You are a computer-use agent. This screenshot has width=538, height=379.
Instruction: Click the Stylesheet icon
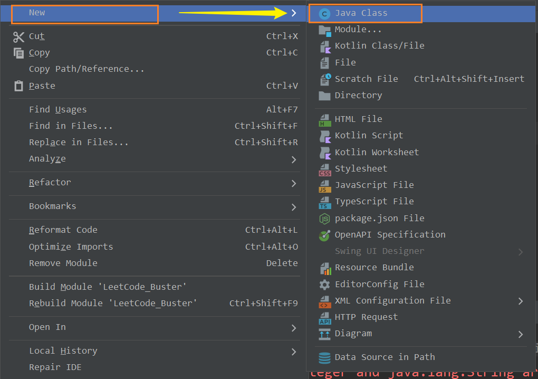324,168
